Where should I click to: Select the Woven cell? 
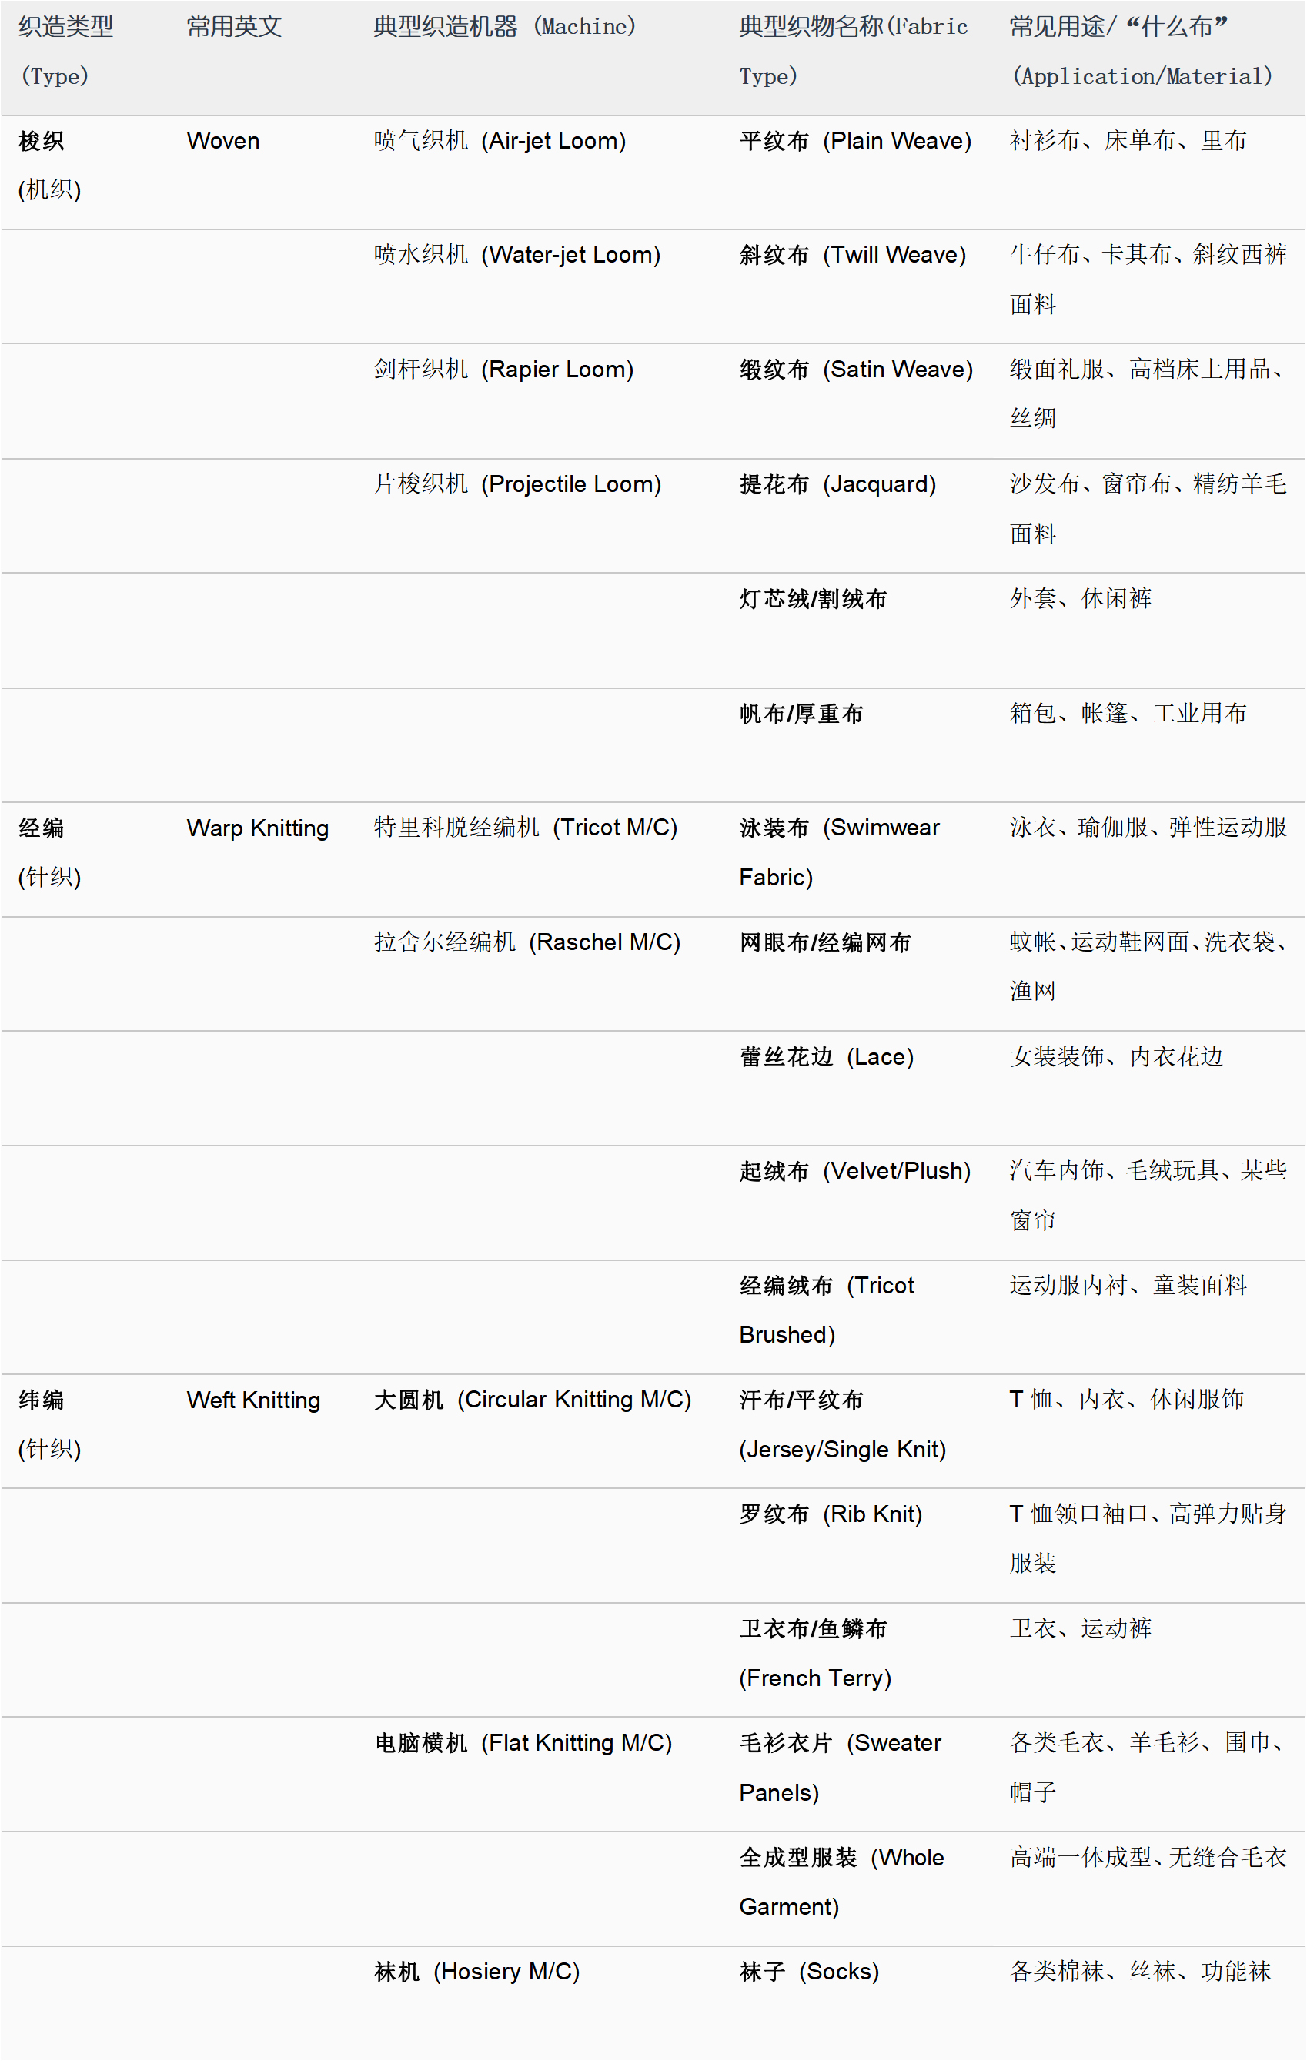tap(222, 141)
